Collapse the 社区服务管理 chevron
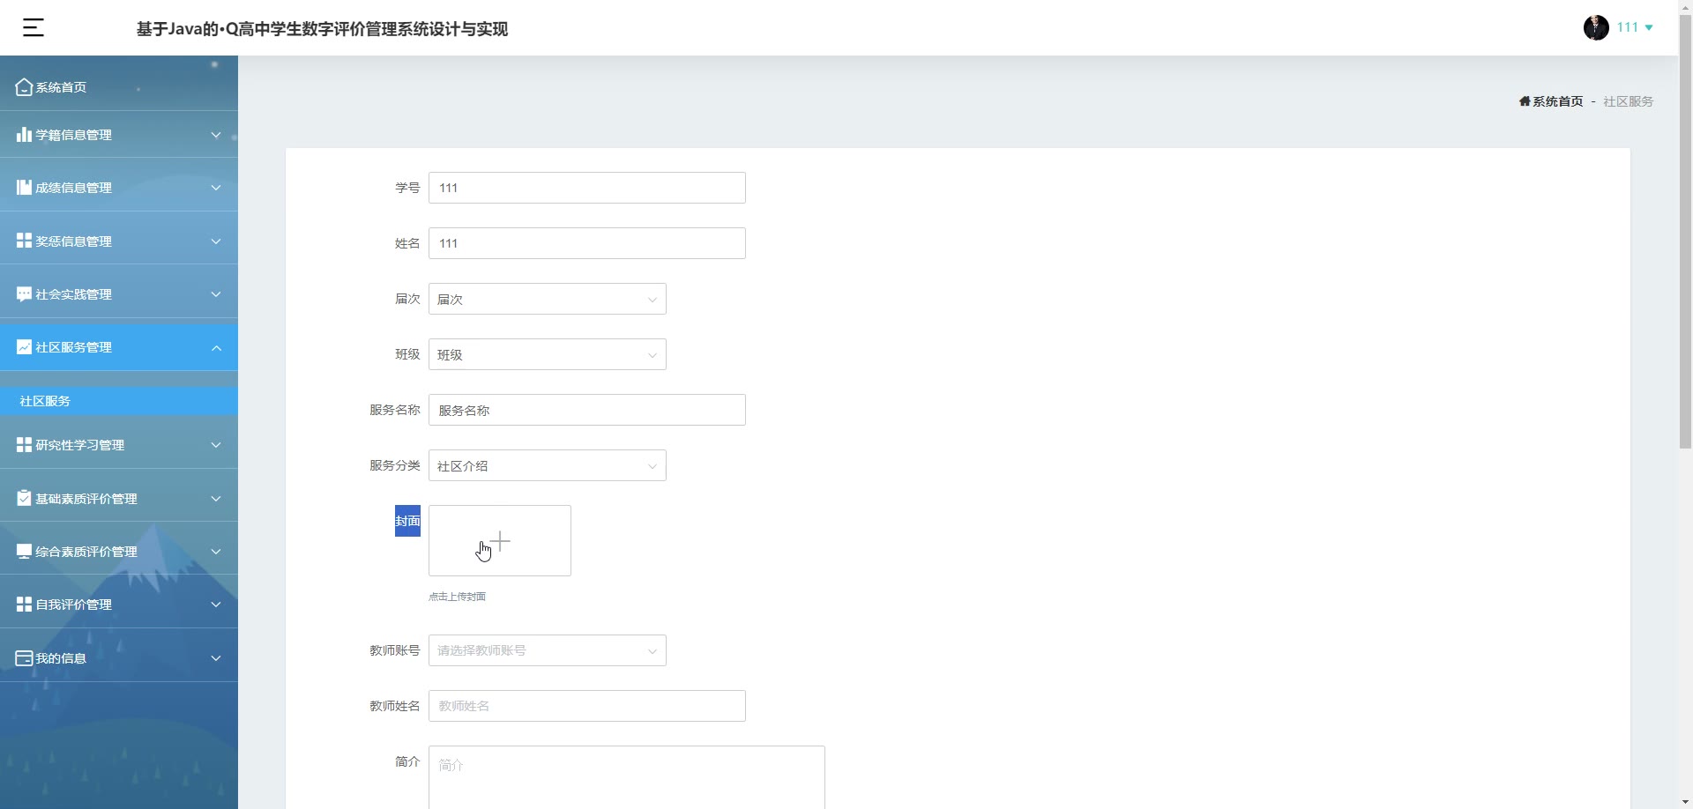This screenshot has width=1693, height=809. pos(216,348)
